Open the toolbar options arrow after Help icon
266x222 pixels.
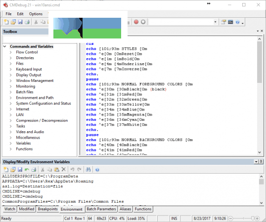[243, 23]
